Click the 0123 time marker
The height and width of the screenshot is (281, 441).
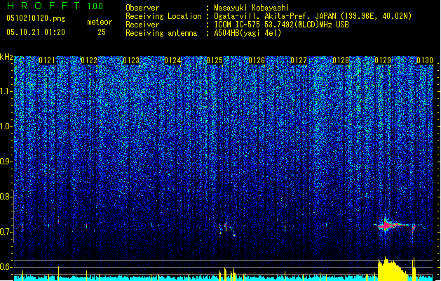[x=131, y=60]
